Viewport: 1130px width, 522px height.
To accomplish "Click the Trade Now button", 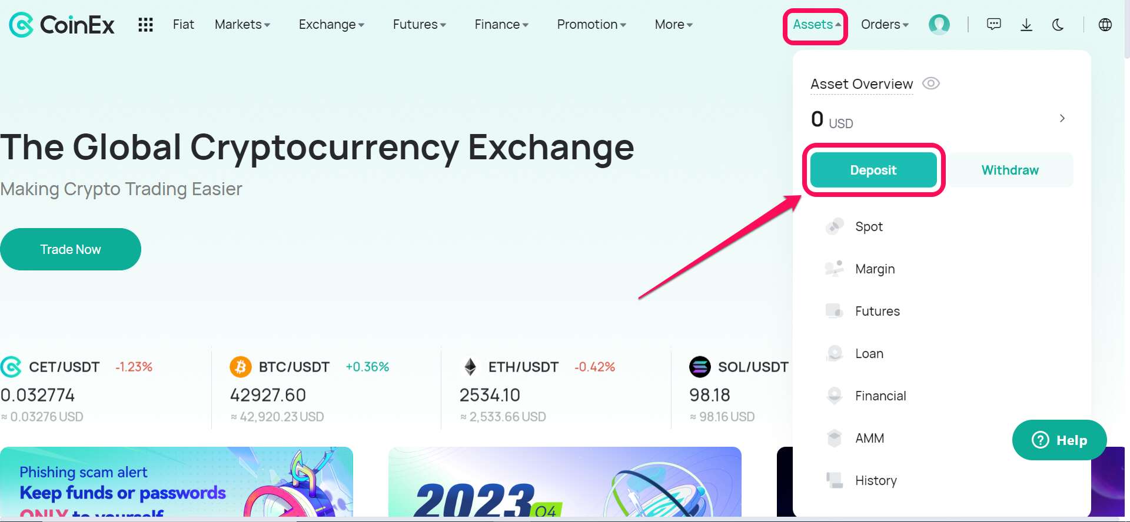I will [71, 249].
